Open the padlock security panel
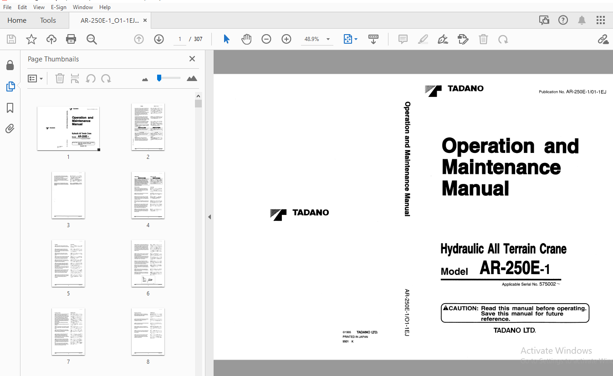The image size is (613, 376). [10, 66]
